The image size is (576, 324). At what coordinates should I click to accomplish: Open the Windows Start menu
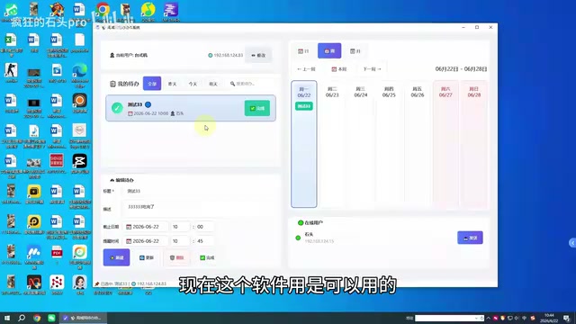click(x=7, y=318)
